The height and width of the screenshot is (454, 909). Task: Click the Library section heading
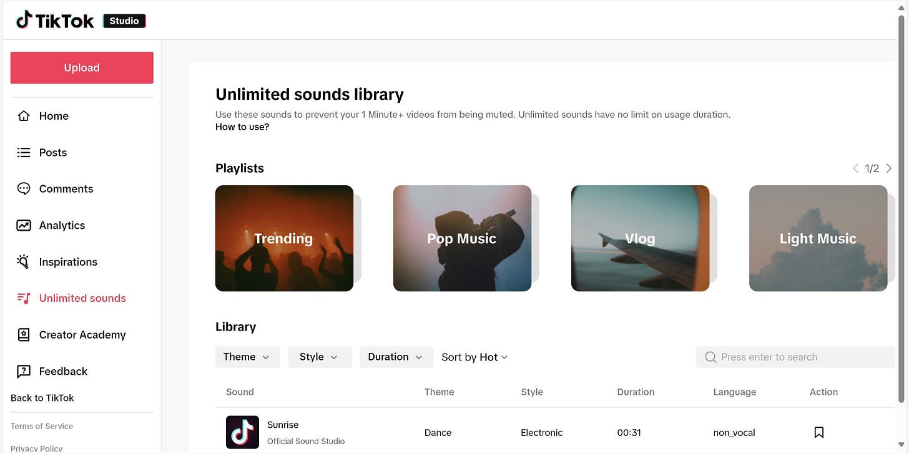(235, 327)
